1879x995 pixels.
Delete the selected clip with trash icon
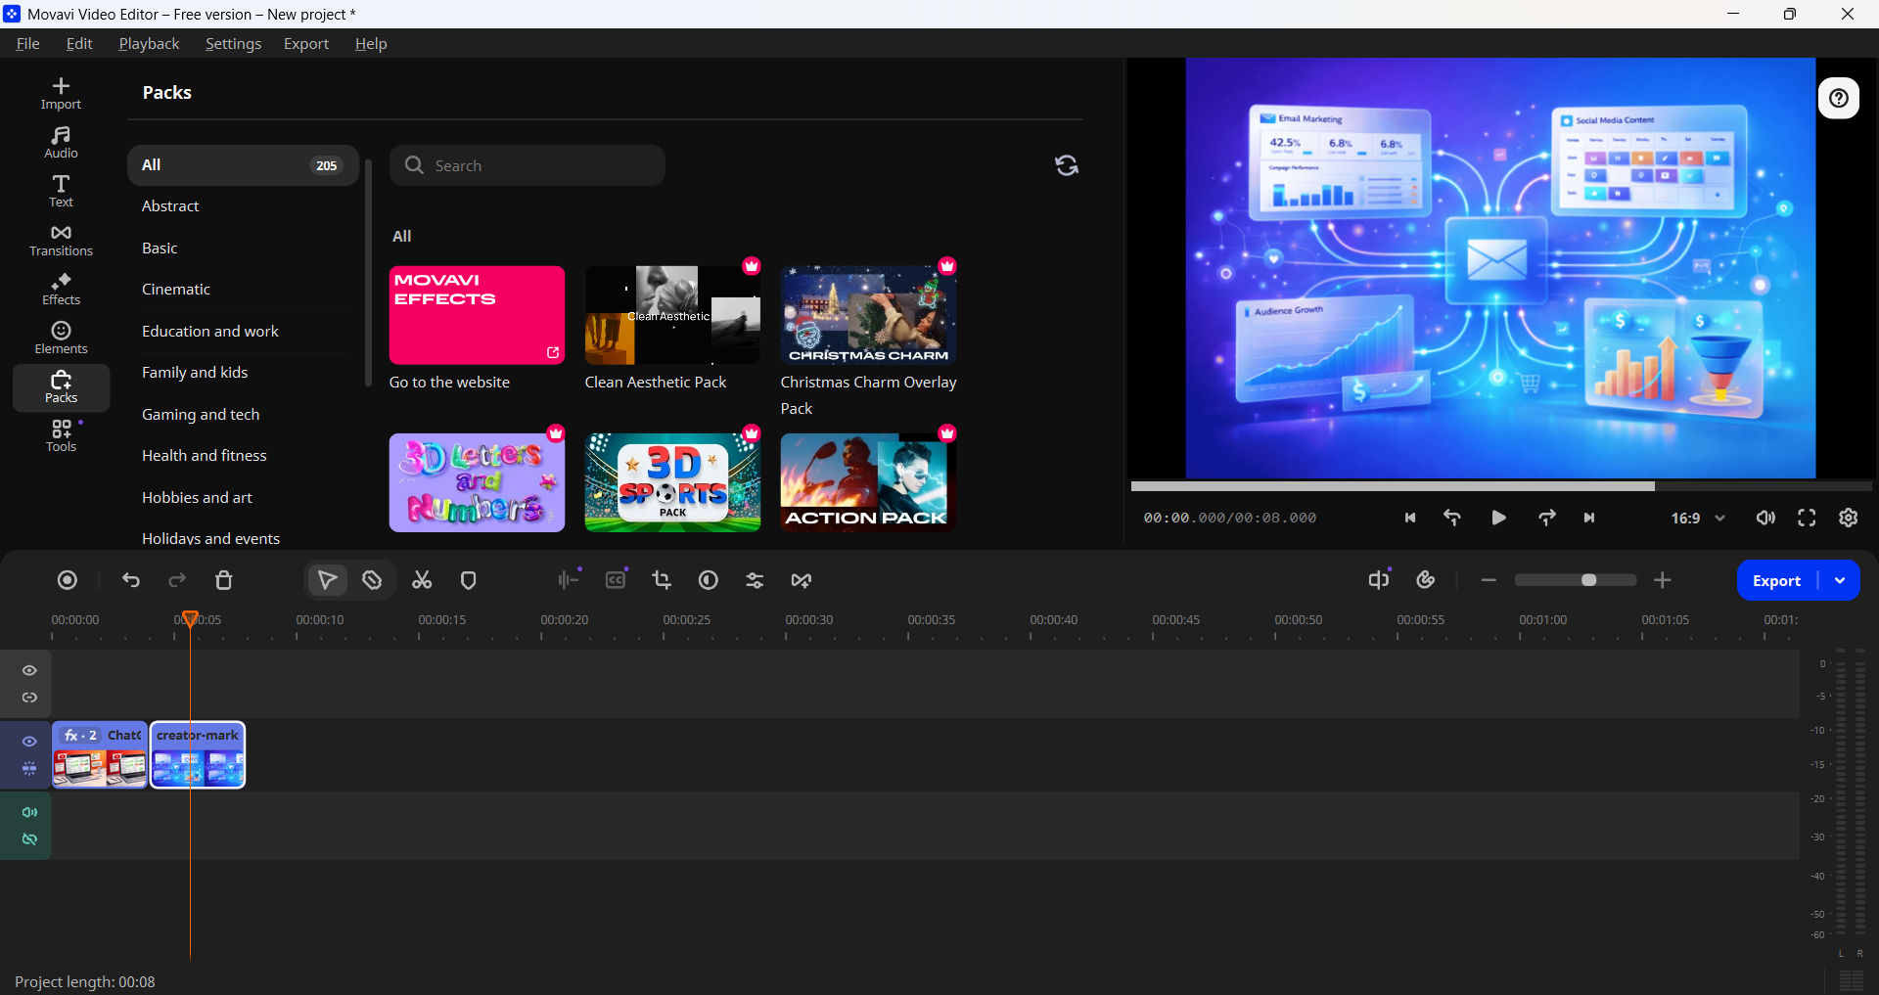[224, 580]
